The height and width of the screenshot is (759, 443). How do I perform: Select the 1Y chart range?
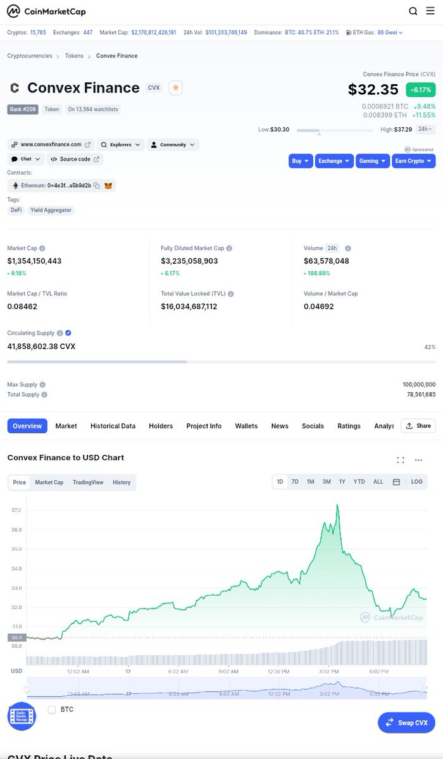click(342, 482)
